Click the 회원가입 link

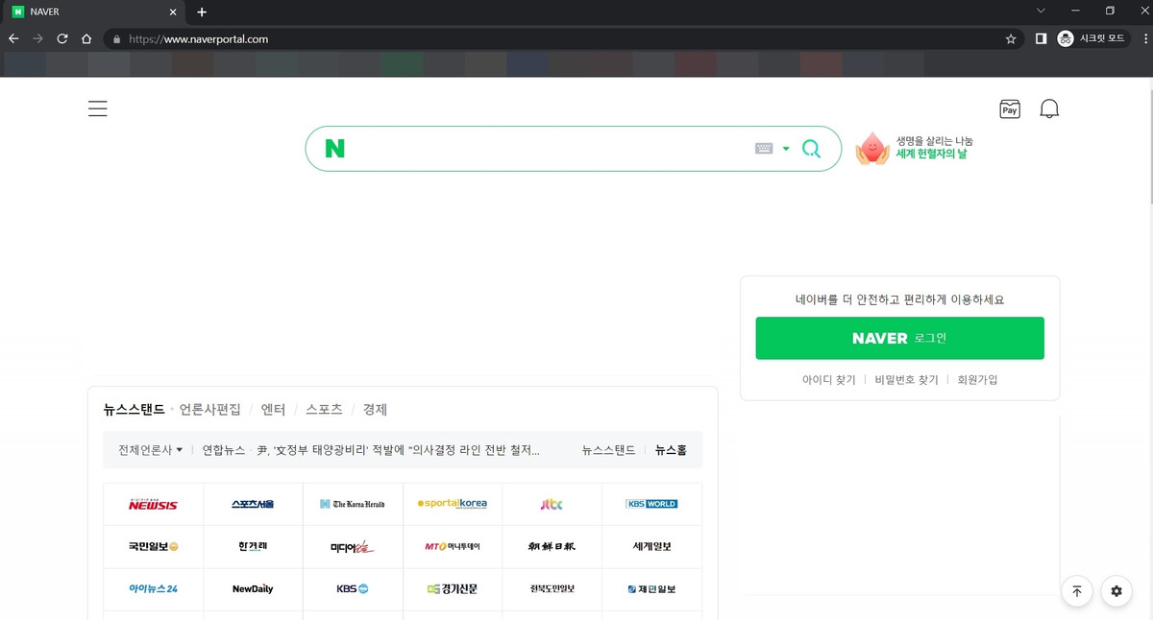pos(977,380)
